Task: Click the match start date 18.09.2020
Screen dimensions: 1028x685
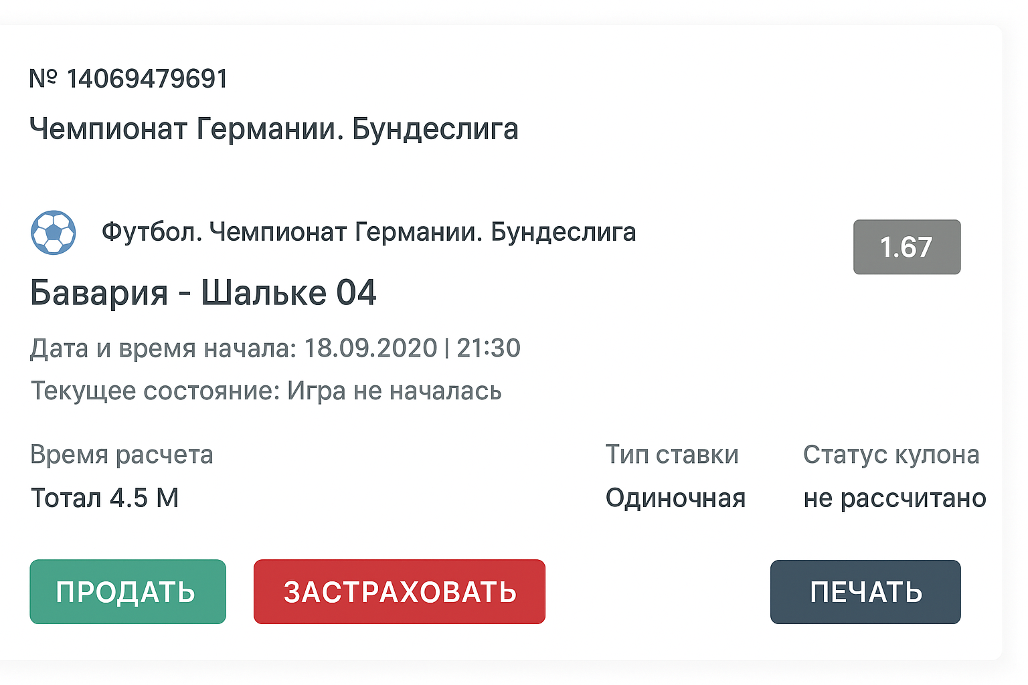Action: tap(370, 348)
